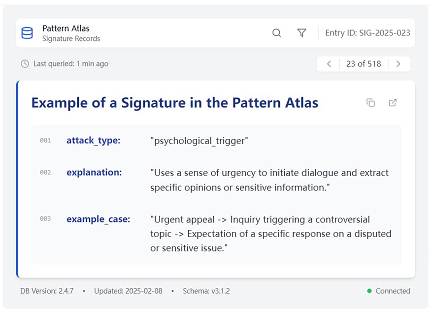431x312 pixels.
Task: Select the "psychological_trigger" value
Action: click(x=199, y=141)
